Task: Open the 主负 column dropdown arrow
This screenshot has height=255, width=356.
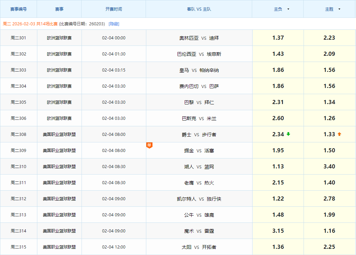Action: pyautogui.click(x=289, y=9)
